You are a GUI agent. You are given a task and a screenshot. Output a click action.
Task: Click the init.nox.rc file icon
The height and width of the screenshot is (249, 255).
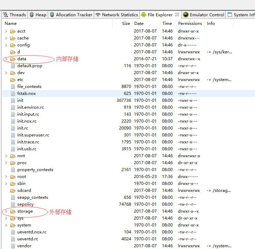13,122
